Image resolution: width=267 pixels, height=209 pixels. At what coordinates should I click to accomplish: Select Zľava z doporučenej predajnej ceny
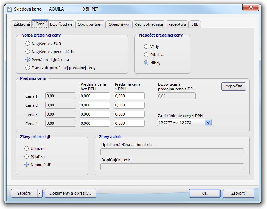point(28,68)
